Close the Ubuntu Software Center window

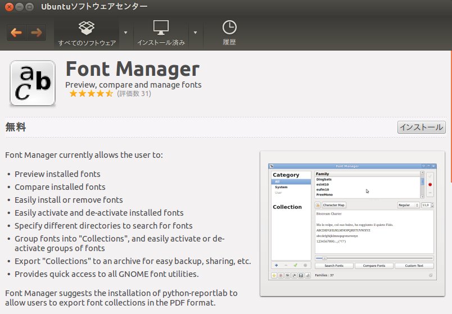9,7
